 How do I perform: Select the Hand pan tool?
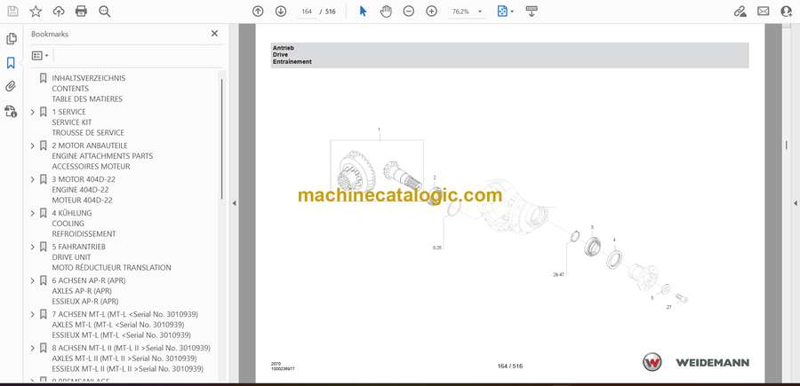386,12
